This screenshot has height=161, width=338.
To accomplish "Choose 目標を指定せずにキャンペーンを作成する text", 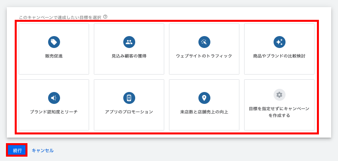I will pos(279,112).
